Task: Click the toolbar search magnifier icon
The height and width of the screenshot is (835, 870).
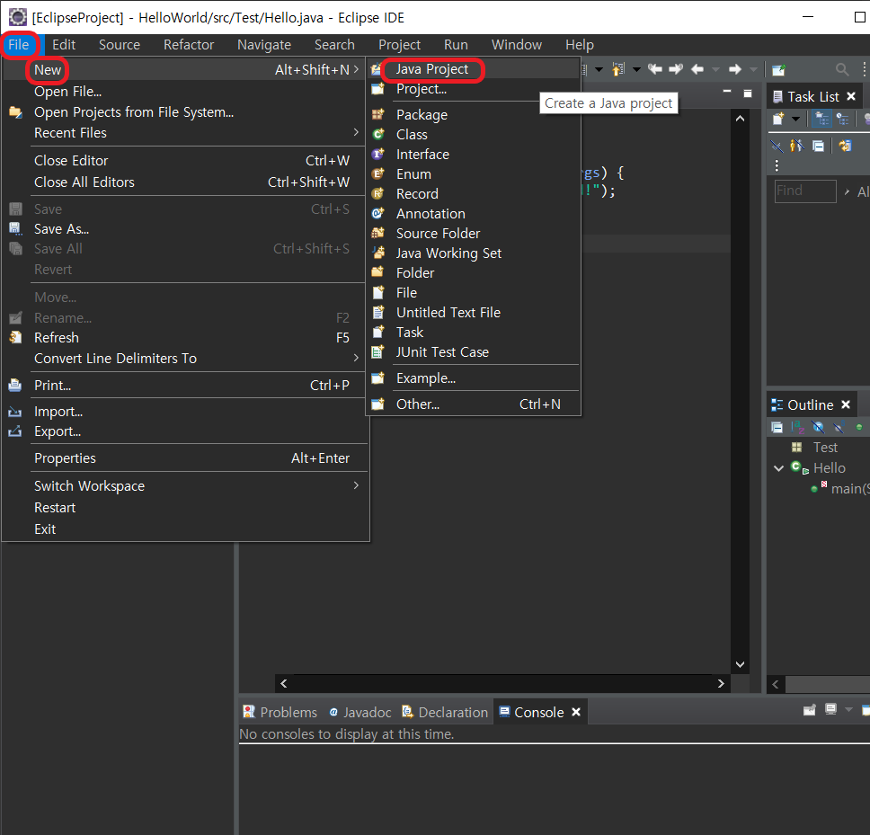Action: click(x=842, y=69)
